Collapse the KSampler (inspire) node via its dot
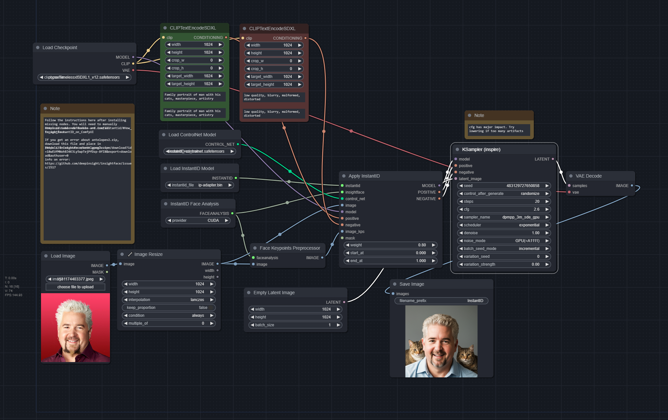668x420 pixels. pyautogui.click(x=457, y=150)
